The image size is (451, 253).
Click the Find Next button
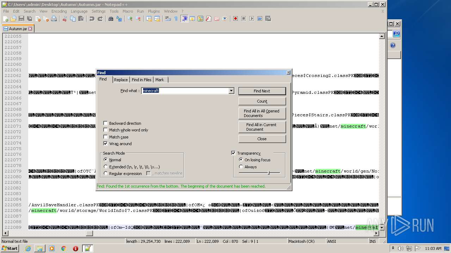coord(262,91)
